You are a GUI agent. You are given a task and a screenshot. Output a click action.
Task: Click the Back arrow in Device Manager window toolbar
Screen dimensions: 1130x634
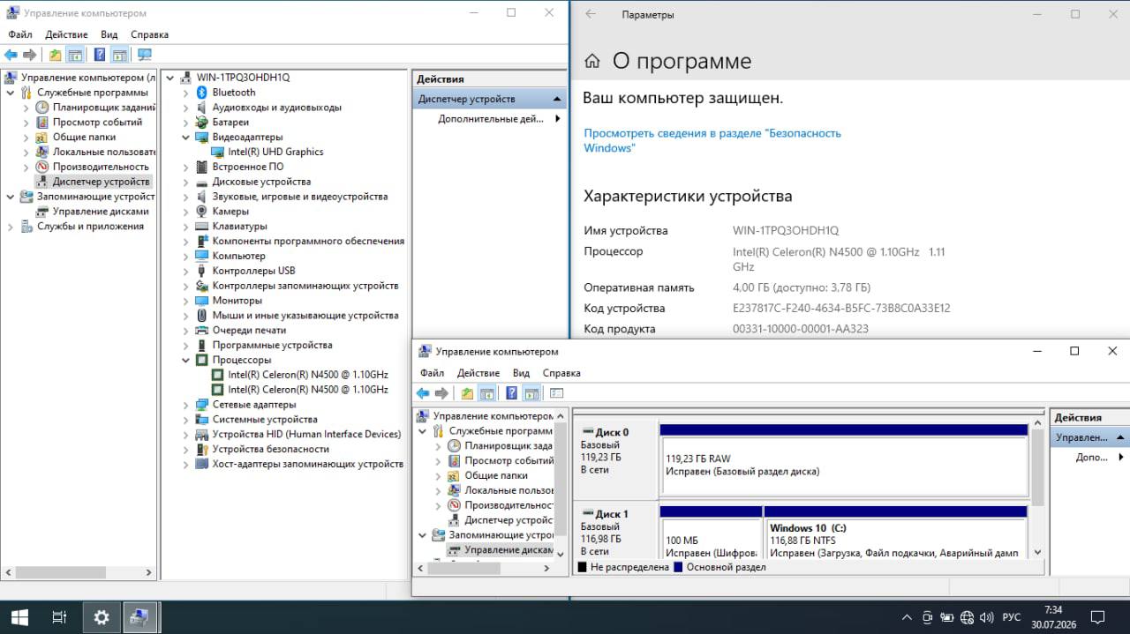11,55
